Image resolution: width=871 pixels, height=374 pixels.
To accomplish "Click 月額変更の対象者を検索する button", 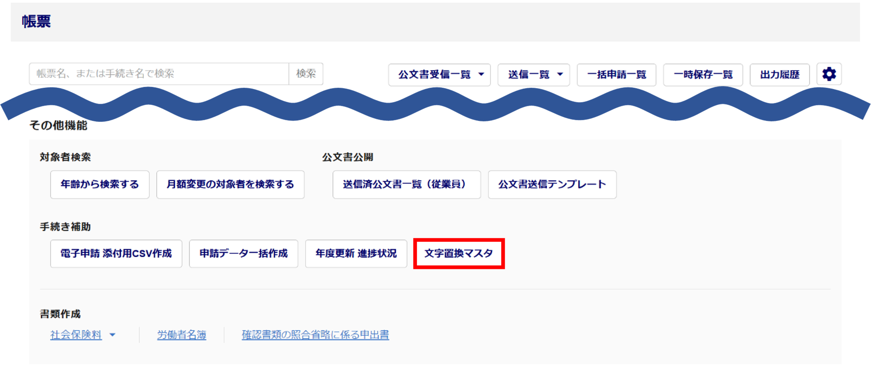I will pos(230,184).
